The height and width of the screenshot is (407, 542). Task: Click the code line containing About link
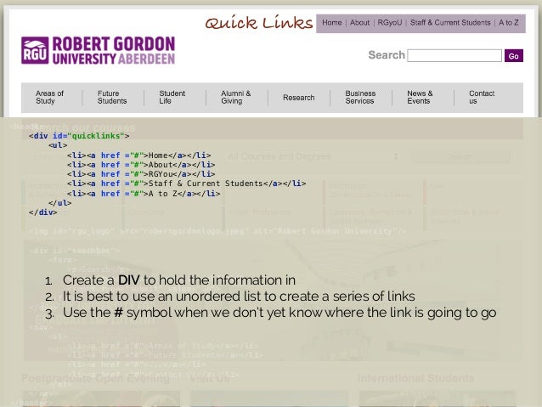[141, 165]
